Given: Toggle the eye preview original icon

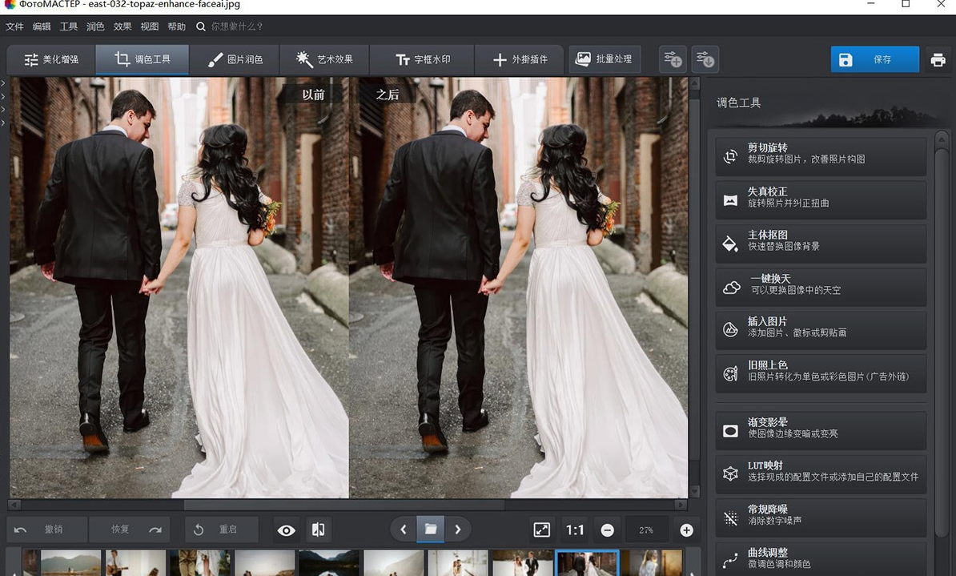Looking at the screenshot, I should 286,530.
